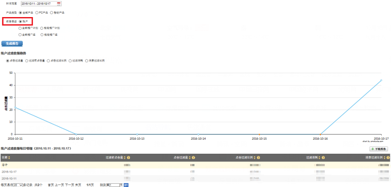Select PC产品 product type radio
391x187 pixels.
(x=37, y=12)
